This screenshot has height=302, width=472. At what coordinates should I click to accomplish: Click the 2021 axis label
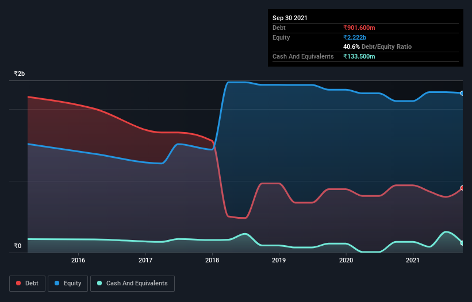pyautogui.click(x=413, y=260)
